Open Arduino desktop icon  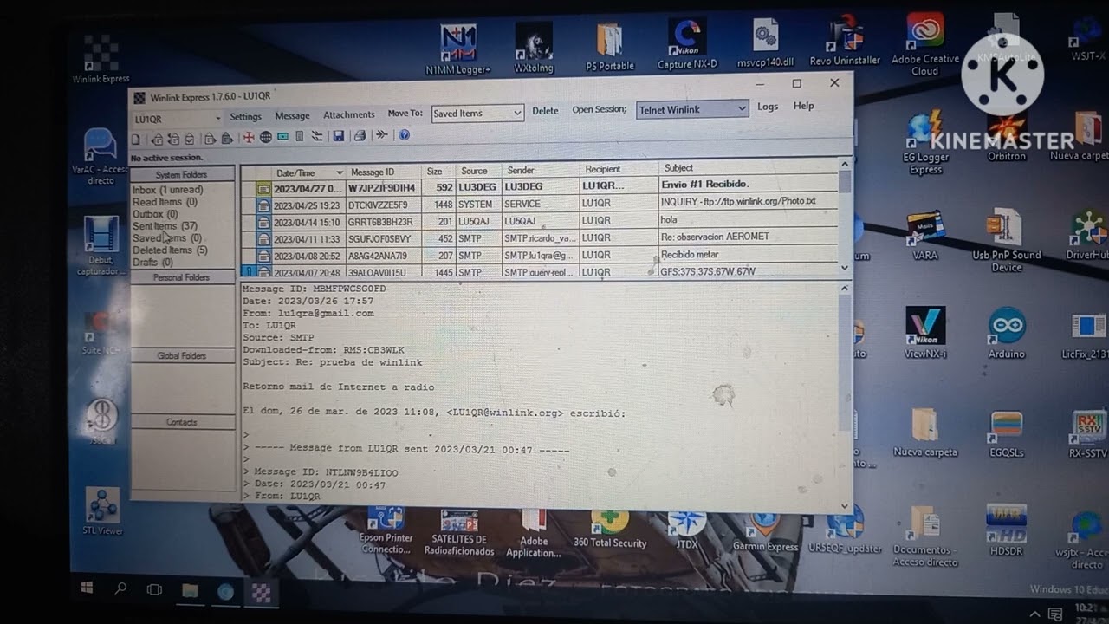pos(1006,334)
